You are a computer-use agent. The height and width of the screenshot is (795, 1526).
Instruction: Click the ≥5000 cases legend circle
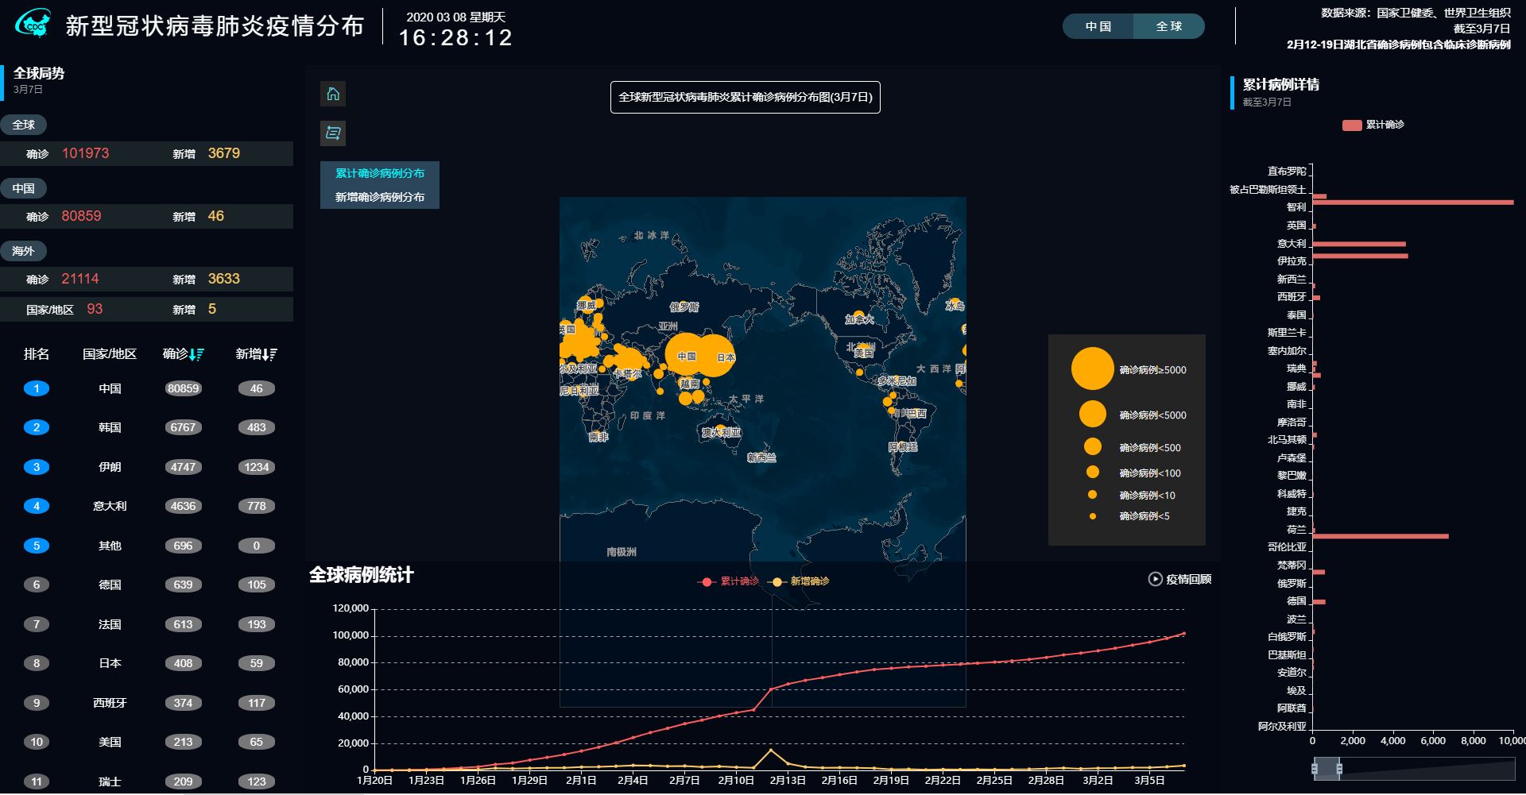tap(1092, 369)
